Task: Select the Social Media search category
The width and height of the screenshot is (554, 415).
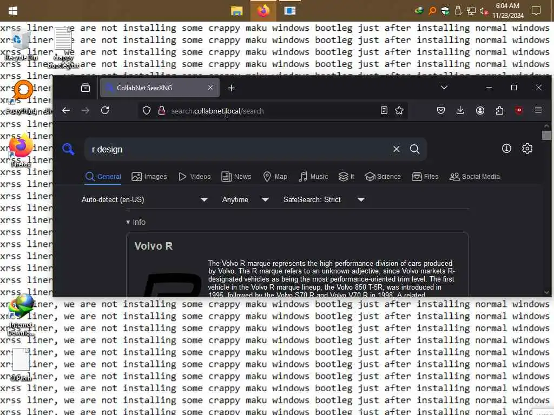Action: pyautogui.click(x=474, y=177)
